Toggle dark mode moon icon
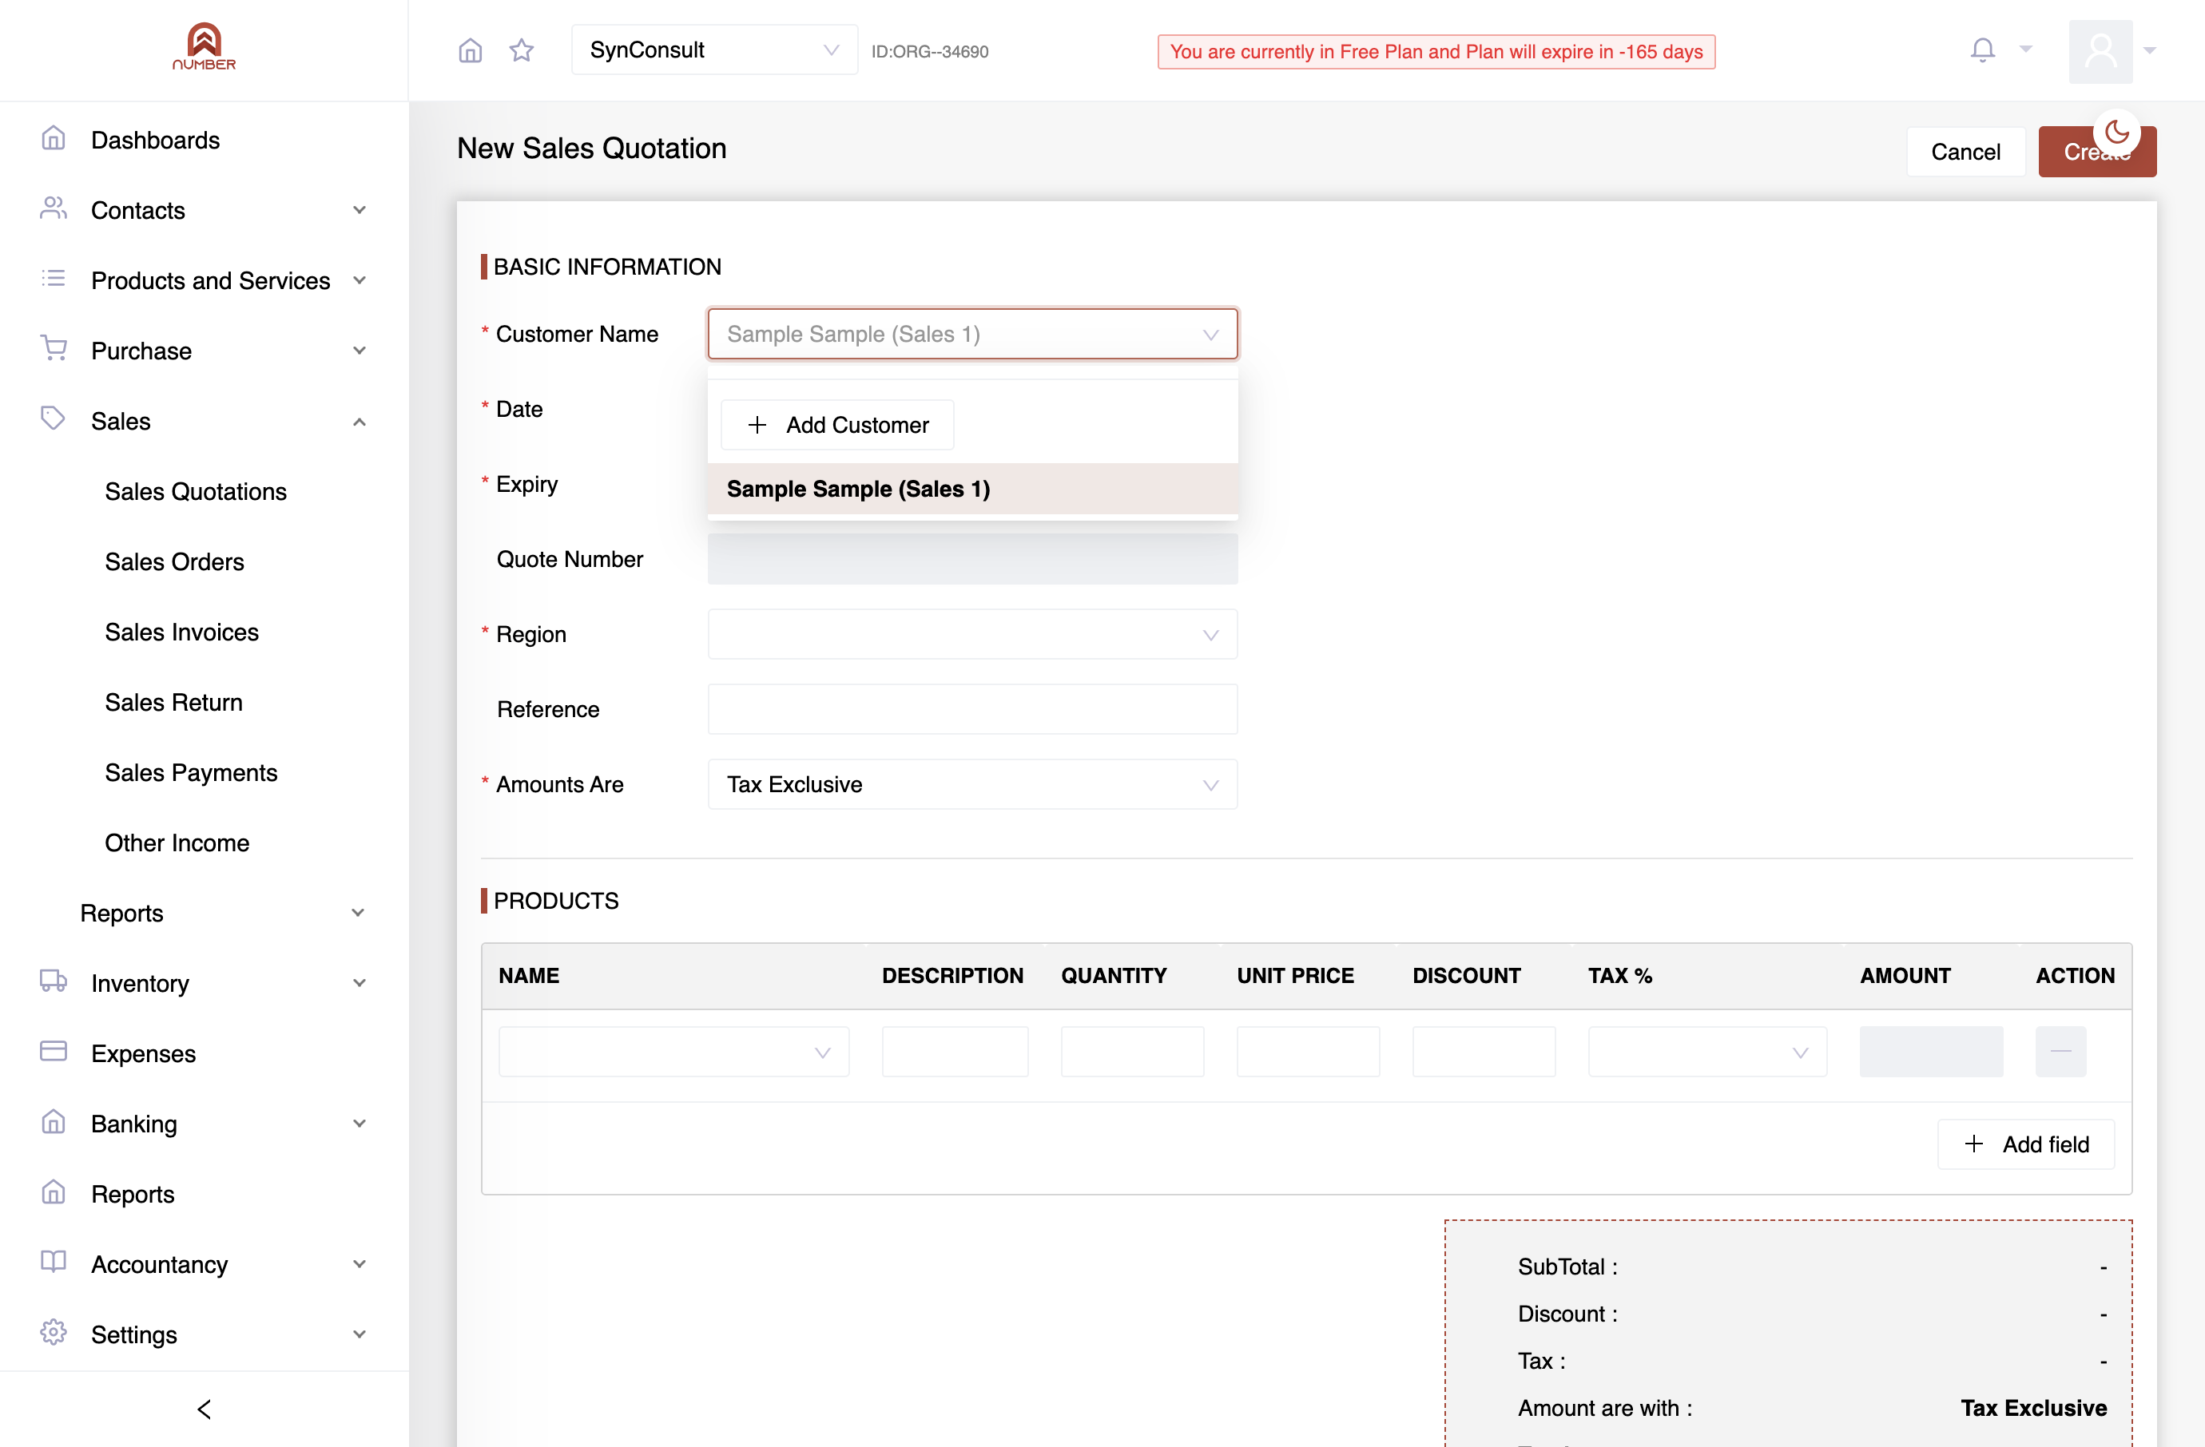Screen dimensions: 2205x1447 2117,133
